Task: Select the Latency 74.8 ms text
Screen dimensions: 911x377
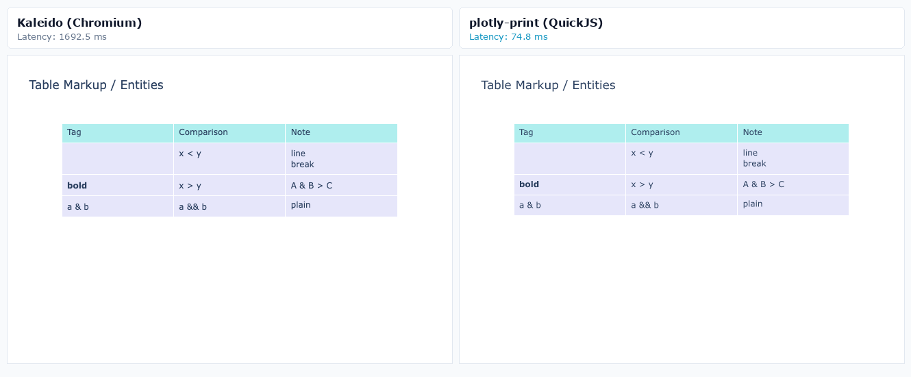Action: coord(508,37)
